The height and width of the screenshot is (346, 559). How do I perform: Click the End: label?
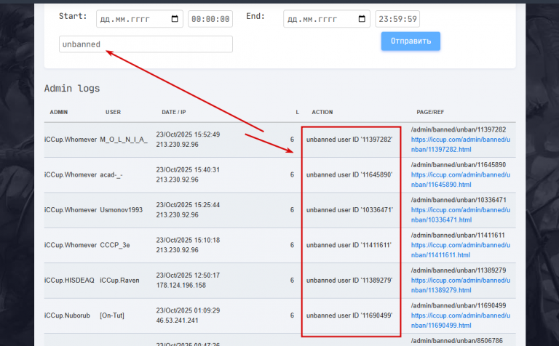(255, 16)
